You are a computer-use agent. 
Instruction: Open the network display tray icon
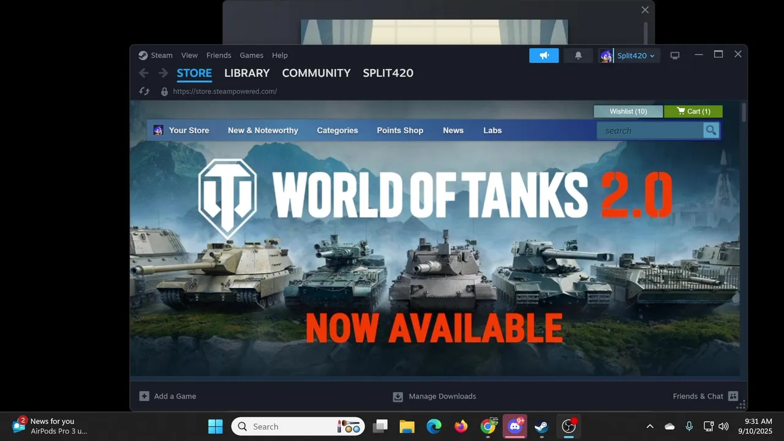coord(709,426)
